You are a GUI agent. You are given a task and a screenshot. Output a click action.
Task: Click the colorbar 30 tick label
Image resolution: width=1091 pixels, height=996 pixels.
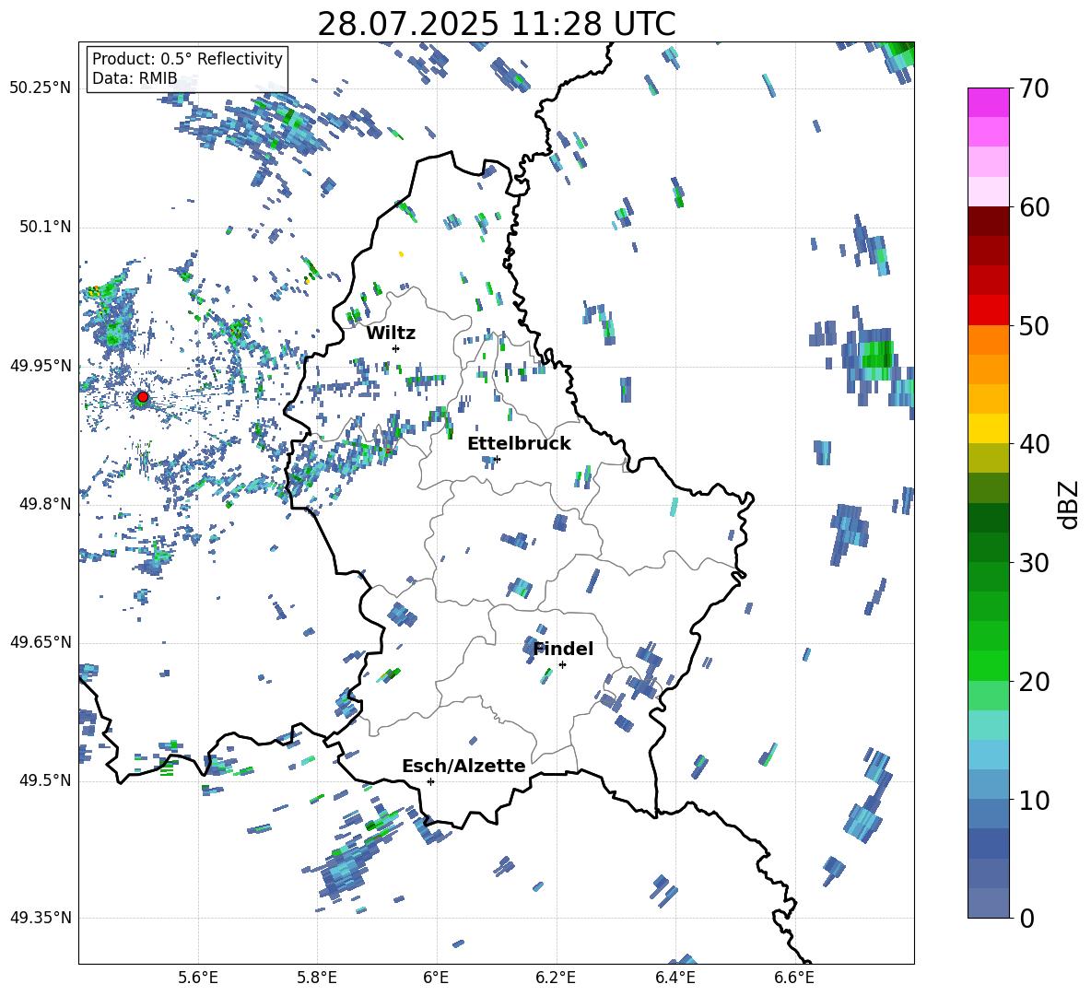point(1034,563)
